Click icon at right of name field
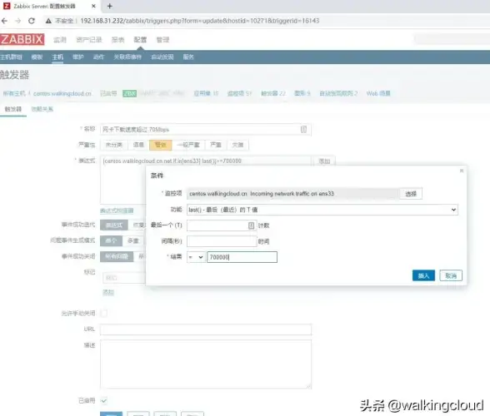This screenshot has width=490, height=416. pos(303,130)
